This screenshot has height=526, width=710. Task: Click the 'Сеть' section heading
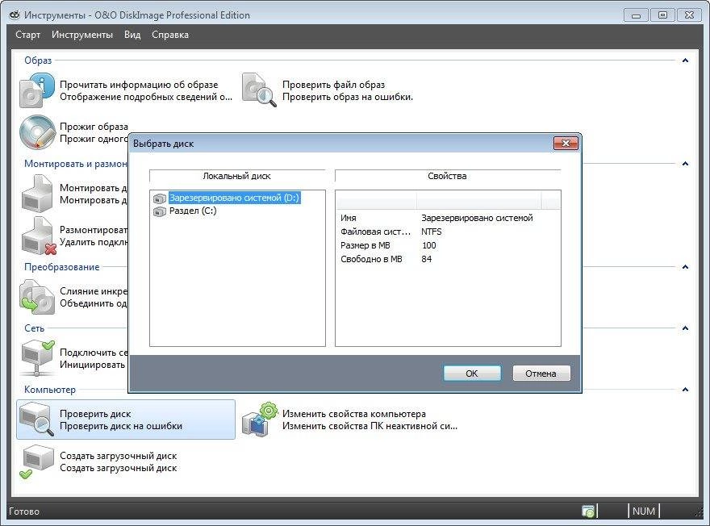[x=35, y=328]
